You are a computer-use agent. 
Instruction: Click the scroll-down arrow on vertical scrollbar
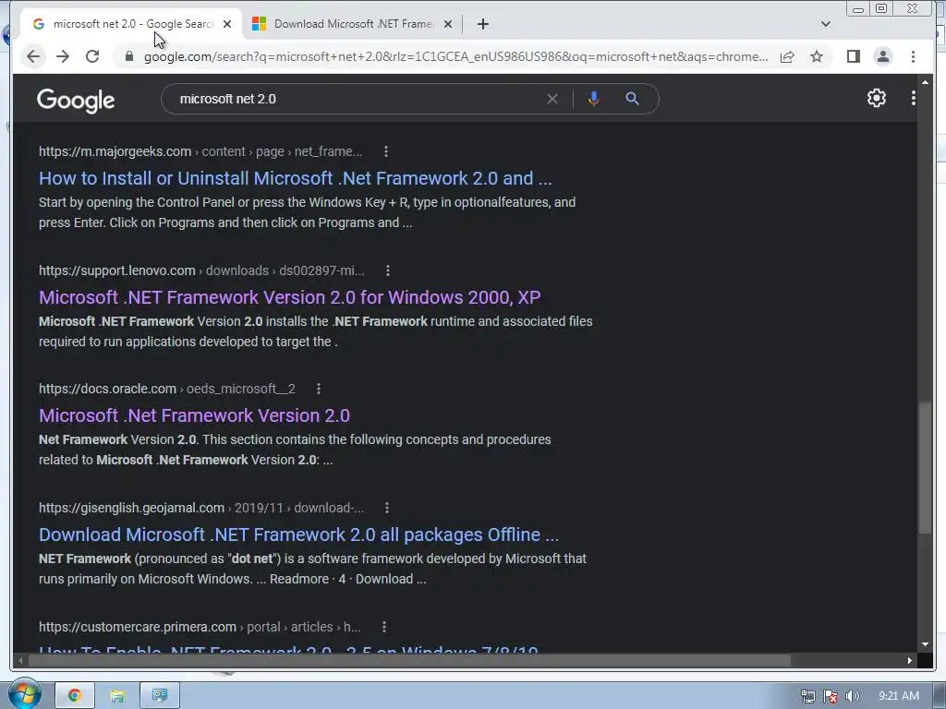[925, 645]
